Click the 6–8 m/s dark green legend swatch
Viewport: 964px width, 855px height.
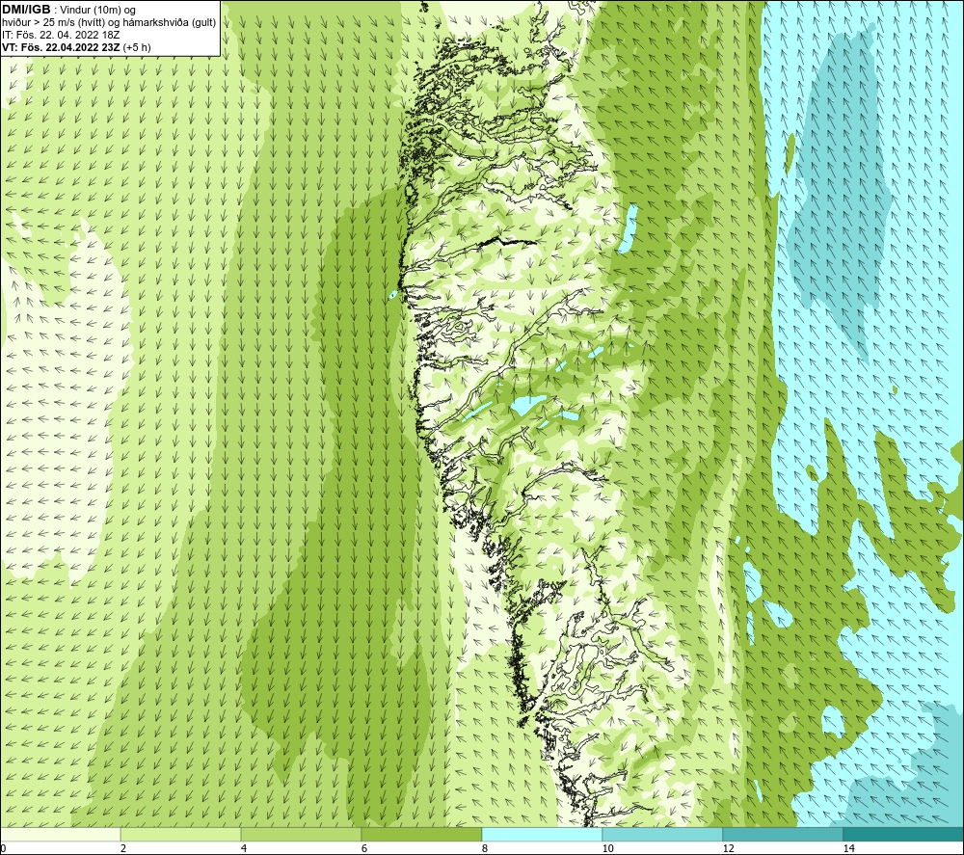[x=421, y=834]
